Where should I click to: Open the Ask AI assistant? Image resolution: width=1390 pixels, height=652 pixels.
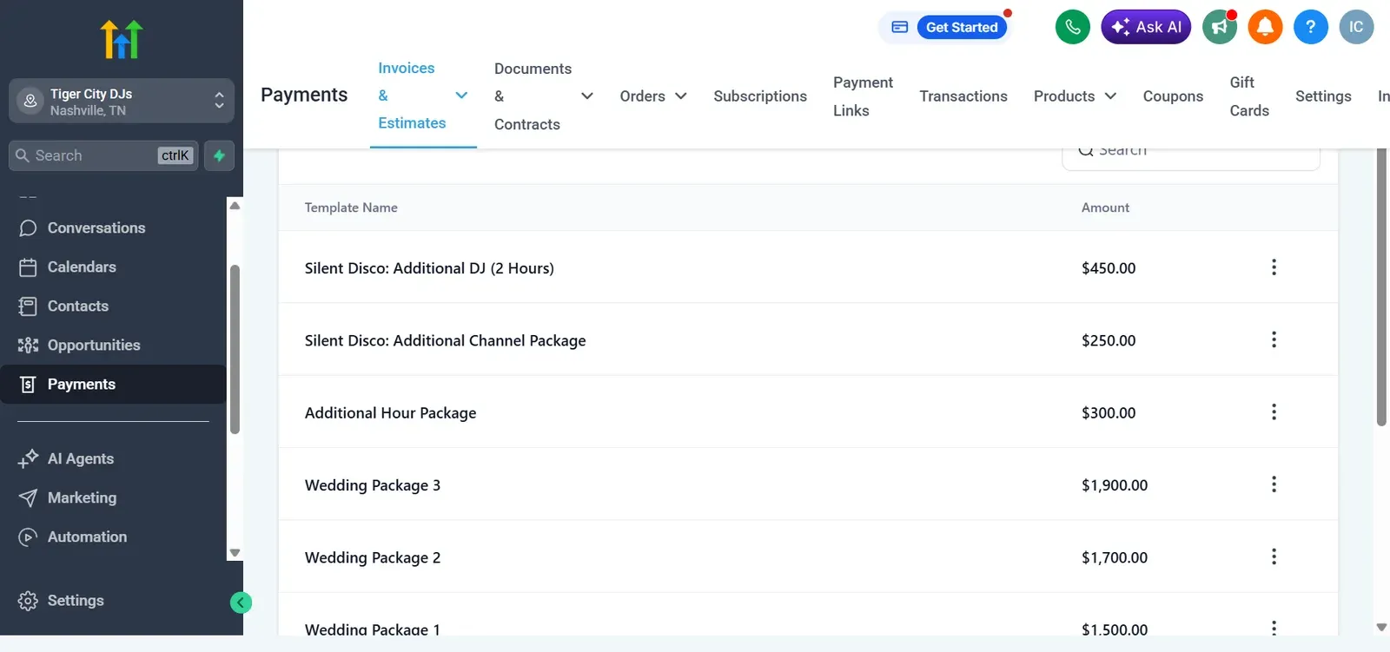(1146, 27)
